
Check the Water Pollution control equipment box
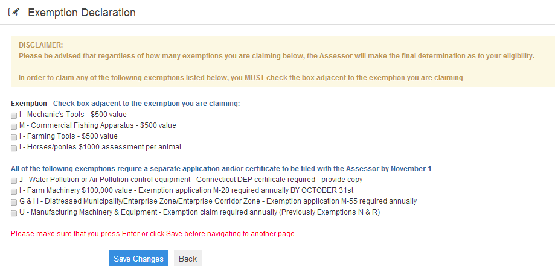pos(14,181)
